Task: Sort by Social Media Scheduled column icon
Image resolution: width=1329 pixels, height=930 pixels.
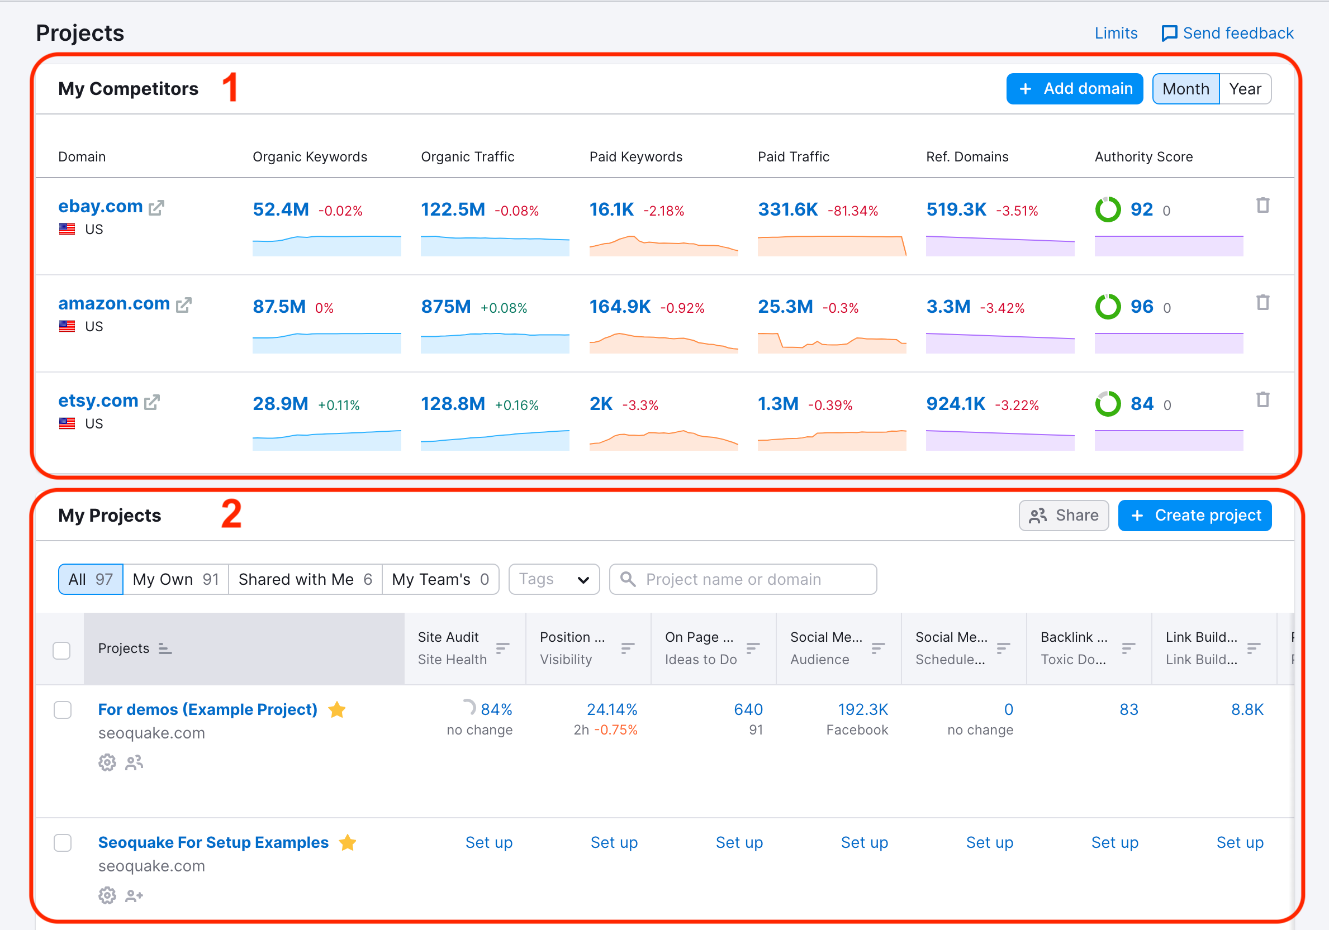Action: [x=1003, y=648]
